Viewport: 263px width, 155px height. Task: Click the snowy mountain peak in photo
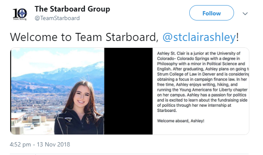click(x=98, y=64)
